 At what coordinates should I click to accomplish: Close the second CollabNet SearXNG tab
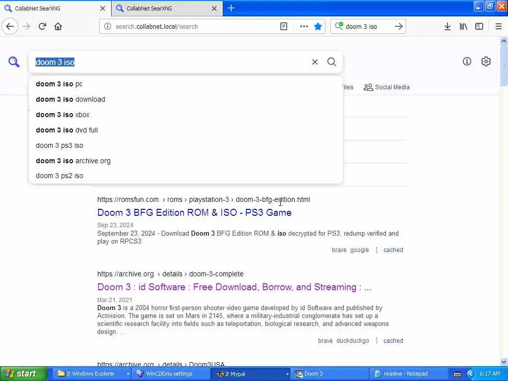point(214,8)
